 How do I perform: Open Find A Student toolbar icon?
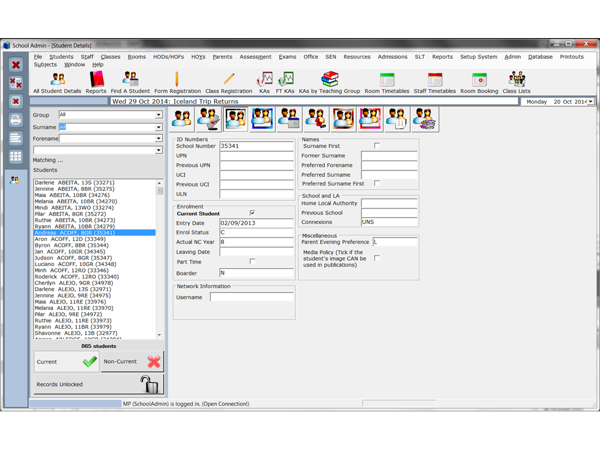tap(131, 83)
